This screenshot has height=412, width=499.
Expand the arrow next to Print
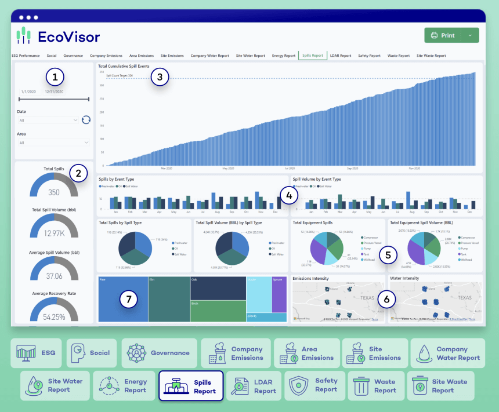pyautogui.click(x=470, y=35)
